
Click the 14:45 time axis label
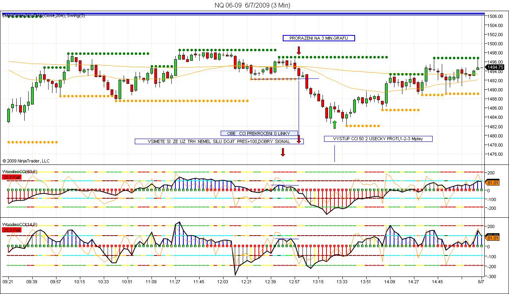point(437,282)
